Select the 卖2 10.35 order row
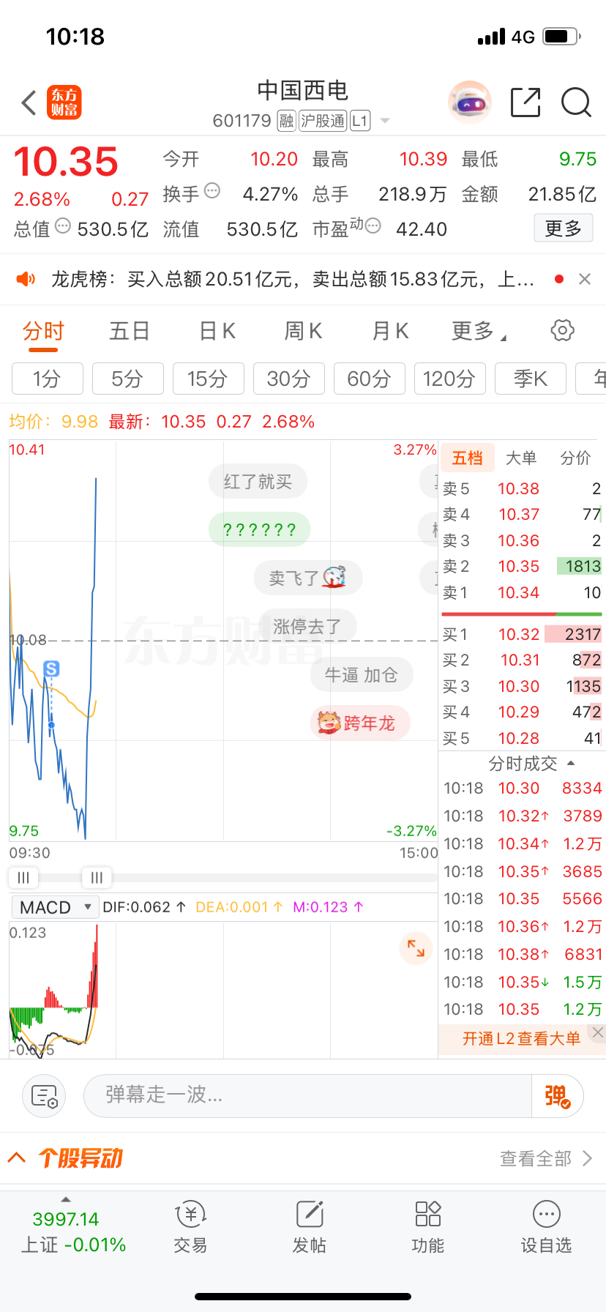 (x=521, y=566)
